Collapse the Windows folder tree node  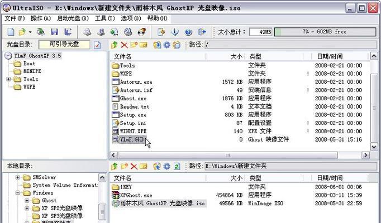coord(18,193)
